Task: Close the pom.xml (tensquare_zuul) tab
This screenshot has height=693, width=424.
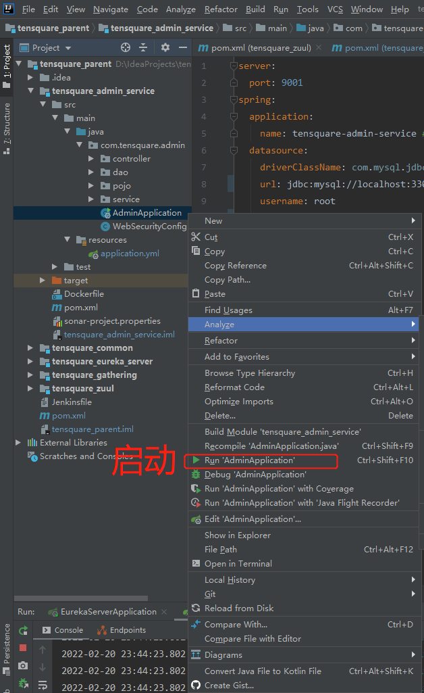Action: [319, 47]
